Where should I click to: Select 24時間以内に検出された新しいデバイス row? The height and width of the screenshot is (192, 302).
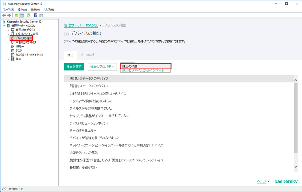pos(179,94)
